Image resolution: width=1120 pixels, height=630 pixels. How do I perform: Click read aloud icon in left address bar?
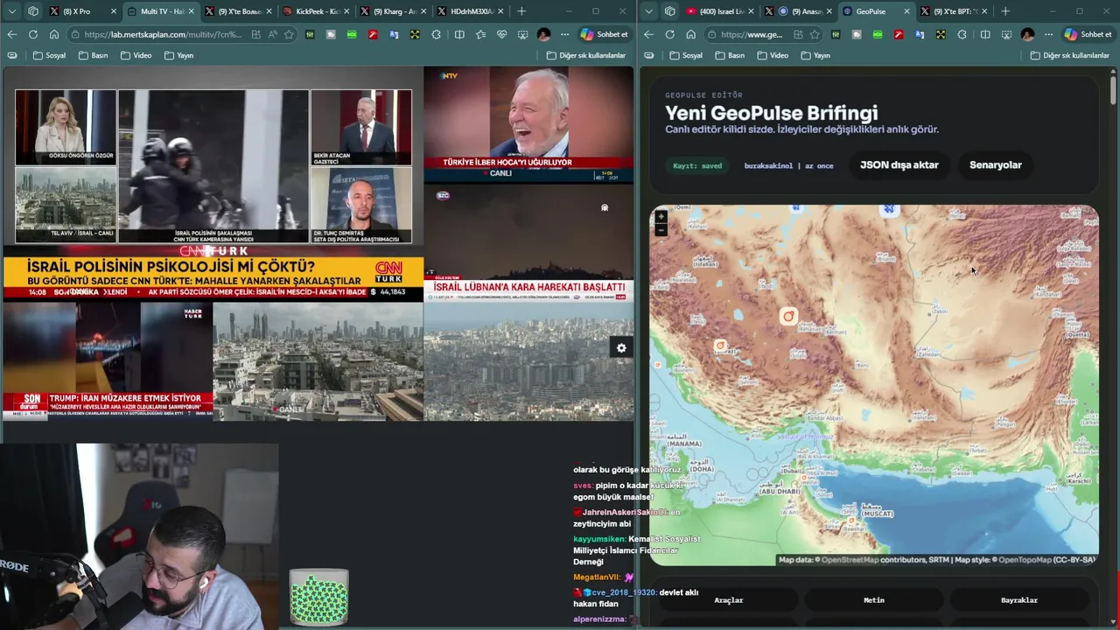(272, 34)
